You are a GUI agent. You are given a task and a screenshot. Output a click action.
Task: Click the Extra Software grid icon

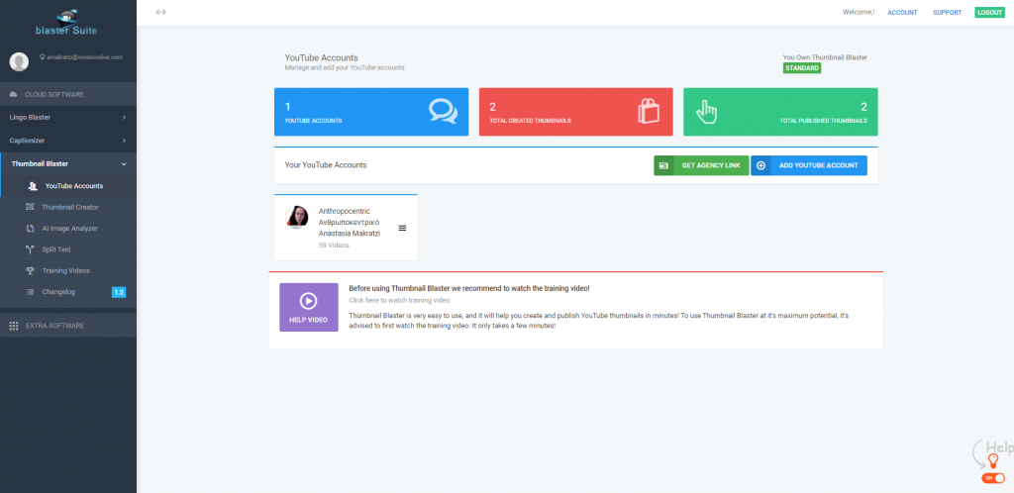point(14,326)
